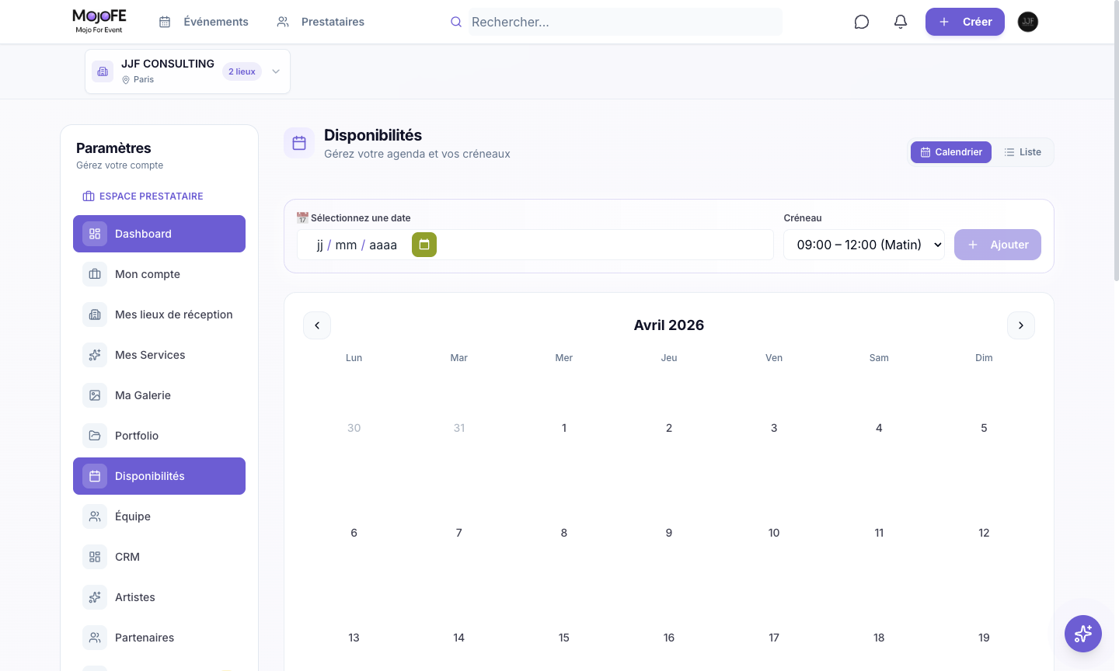The height and width of the screenshot is (671, 1119).
Task: Click the Mes lieux de réception building icon
Action: click(x=95, y=315)
